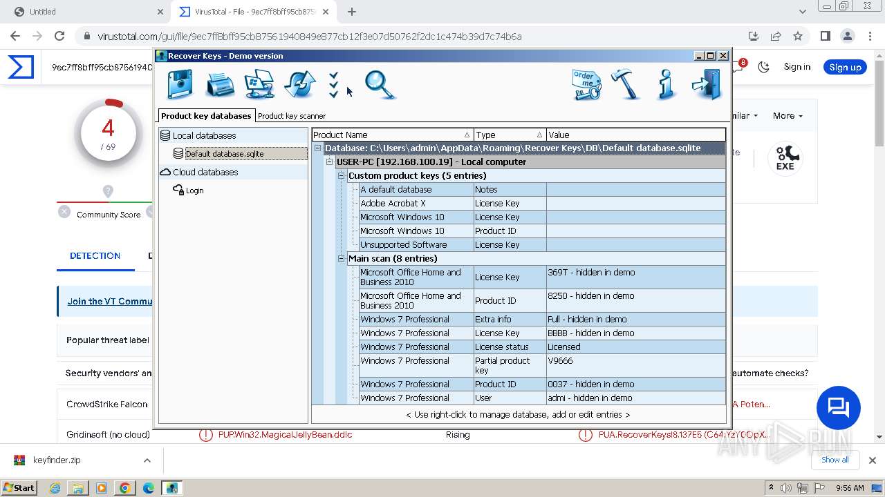Open the More dropdown on VirusTotal
The height and width of the screenshot is (497, 885).
(788, 116)
